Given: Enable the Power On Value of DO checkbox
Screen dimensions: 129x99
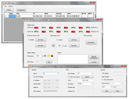Looking at the screenshot, I should (x=29, y=40).
